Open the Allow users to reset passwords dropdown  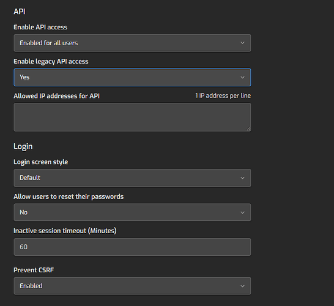tap(132, 212)
